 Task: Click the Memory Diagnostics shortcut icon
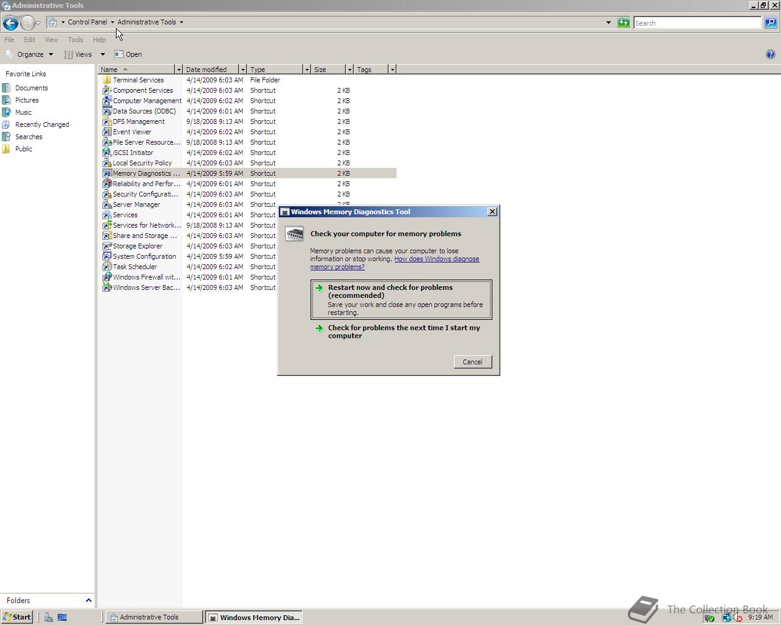(x=107, y=173)
